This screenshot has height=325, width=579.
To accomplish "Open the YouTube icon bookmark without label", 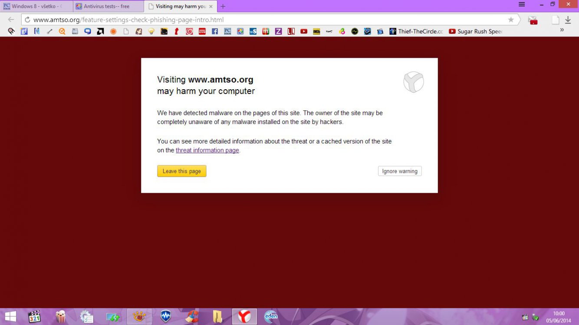I will tap(304, 31).
